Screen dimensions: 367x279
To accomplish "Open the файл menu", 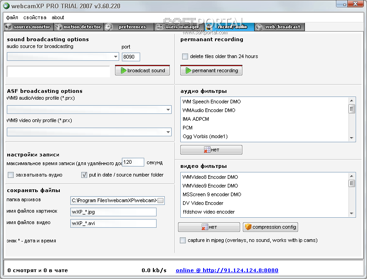I will click(12, 17).
